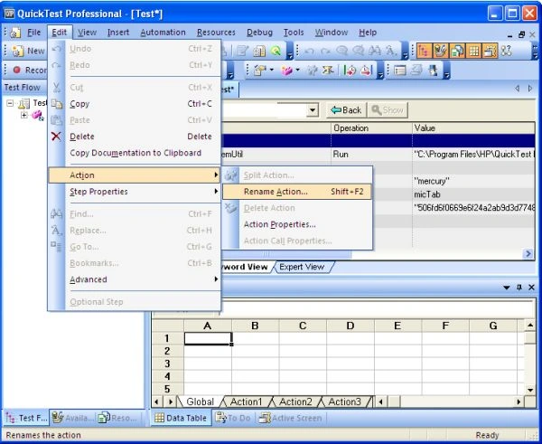The width and height of the screenshot is (542, 444).
Task: Select the Action2 data sheet tab
Action: click(x=295, y=402)
